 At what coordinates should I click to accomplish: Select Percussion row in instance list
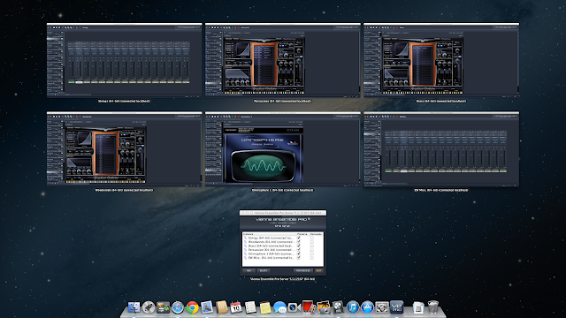point(283,250)
